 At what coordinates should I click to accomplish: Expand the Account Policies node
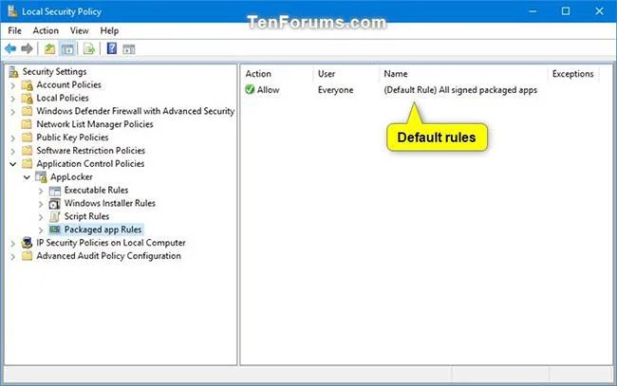13,85
